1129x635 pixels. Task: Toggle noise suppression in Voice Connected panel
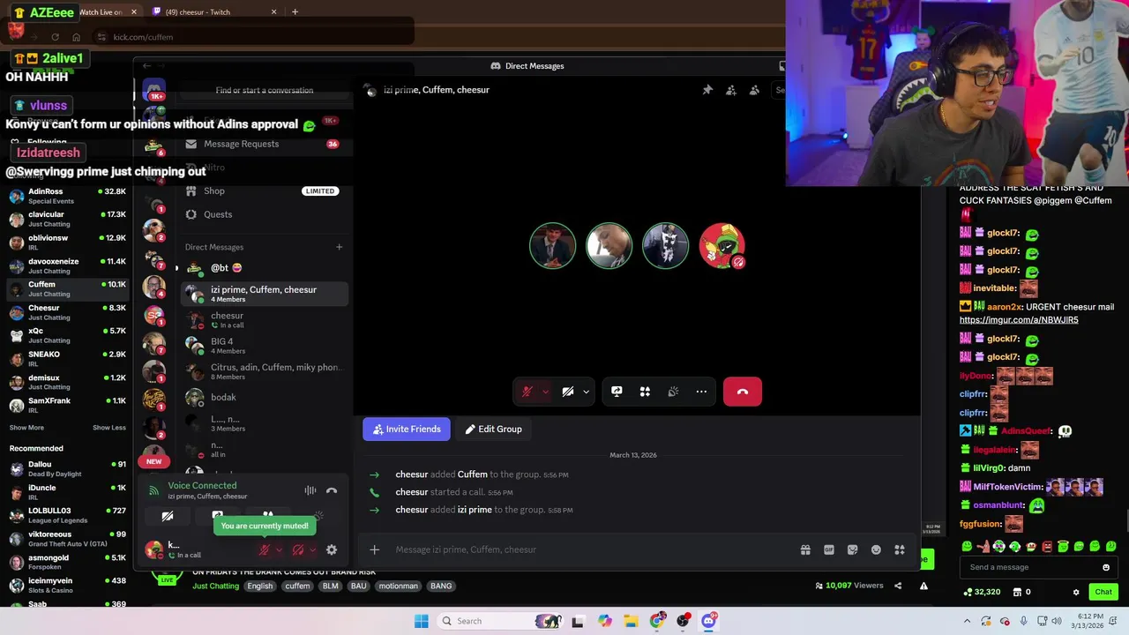(x=310, y=490)
